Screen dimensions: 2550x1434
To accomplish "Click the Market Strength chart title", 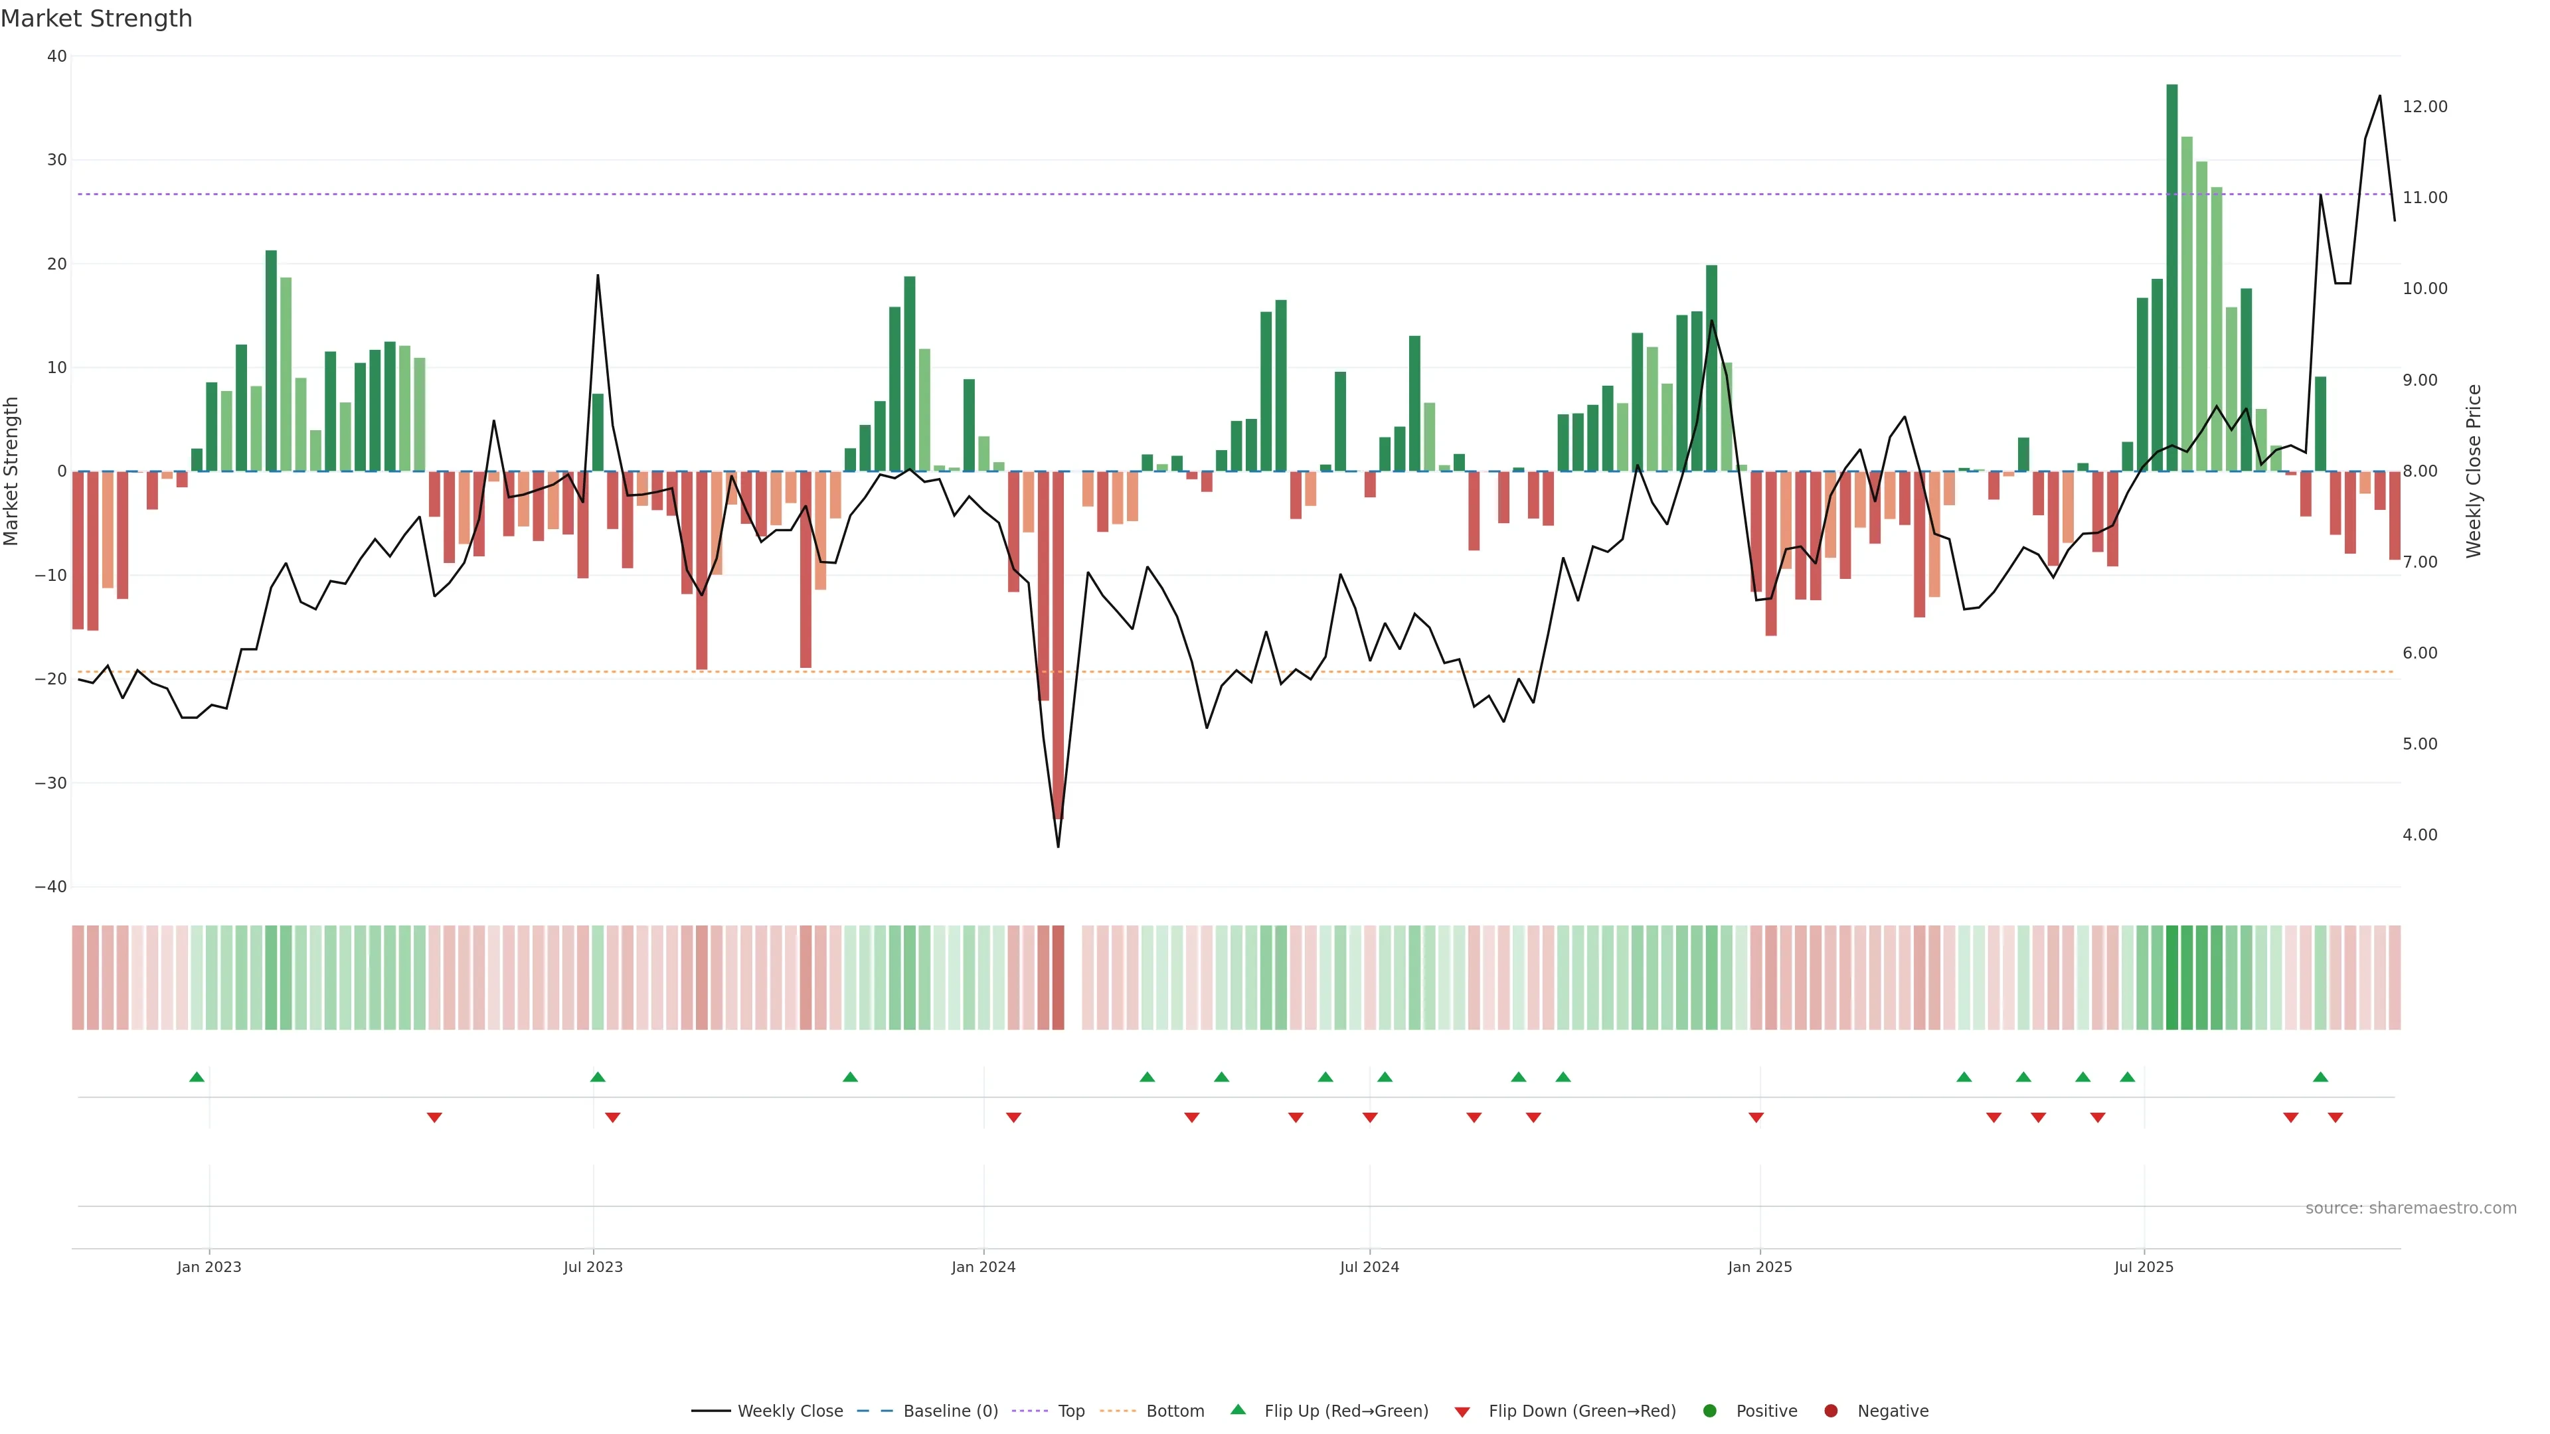I will coord(96,19).
